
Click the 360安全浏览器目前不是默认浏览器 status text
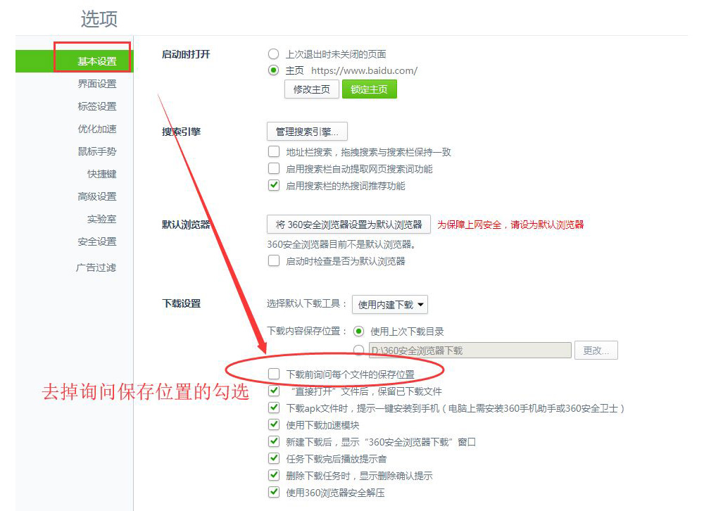click(341, 244)
